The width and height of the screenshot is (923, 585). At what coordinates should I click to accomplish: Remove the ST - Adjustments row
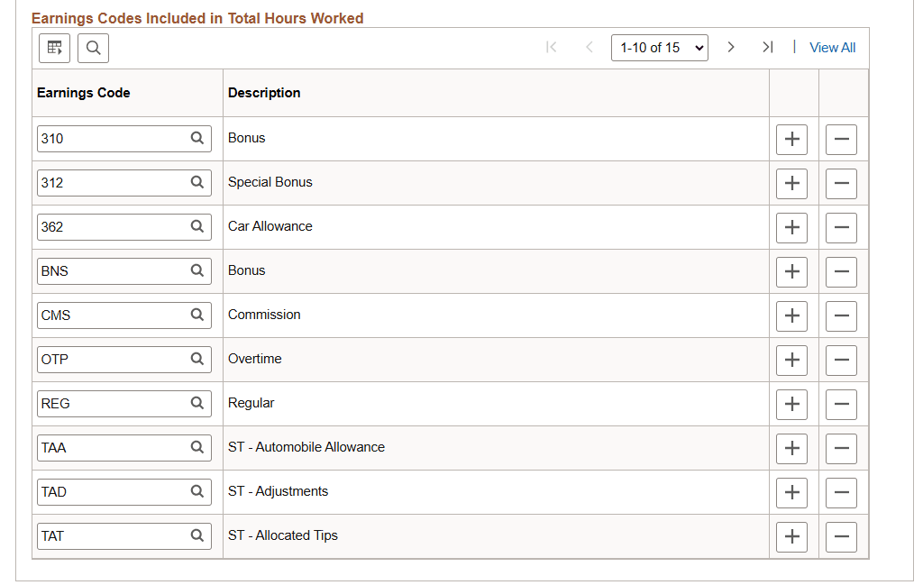841,491
